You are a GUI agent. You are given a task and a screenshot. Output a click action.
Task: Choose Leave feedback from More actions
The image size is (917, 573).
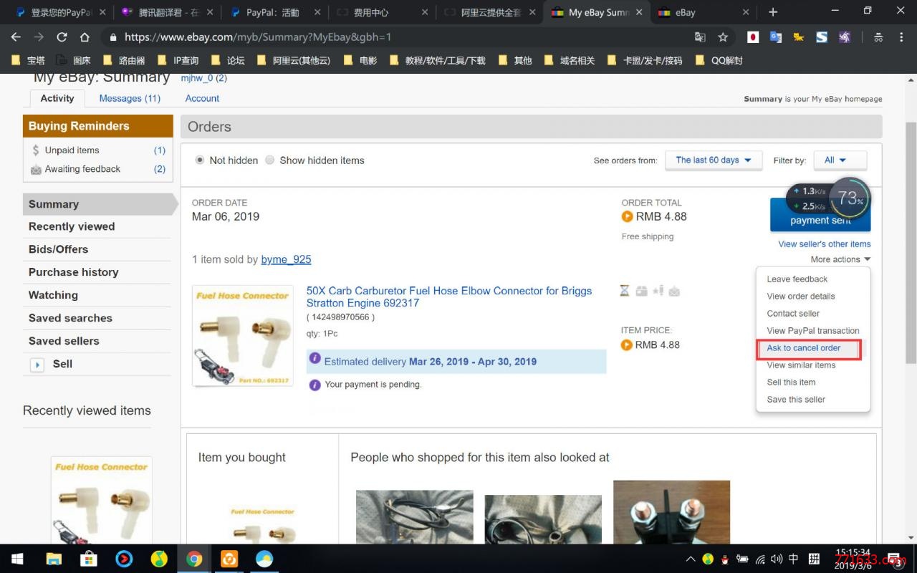tap(797, 279)
